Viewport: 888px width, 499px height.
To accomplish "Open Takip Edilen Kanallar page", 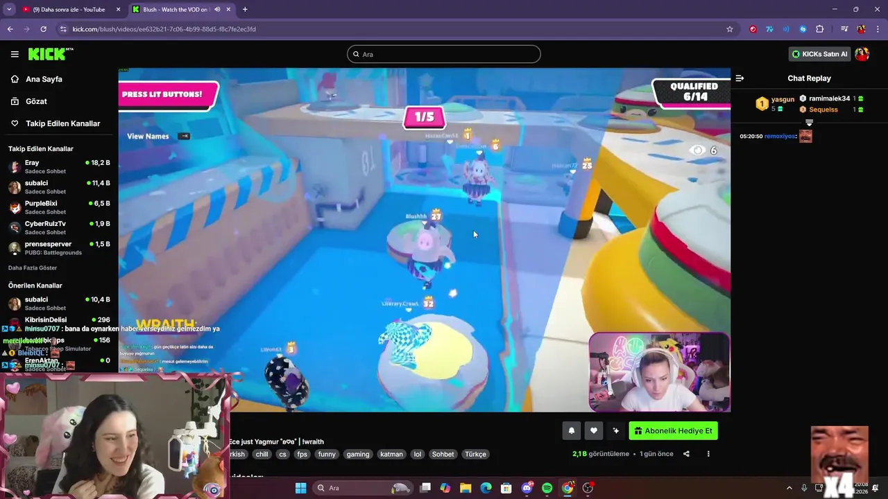I will pyautogui.click(x=62, y=123).
